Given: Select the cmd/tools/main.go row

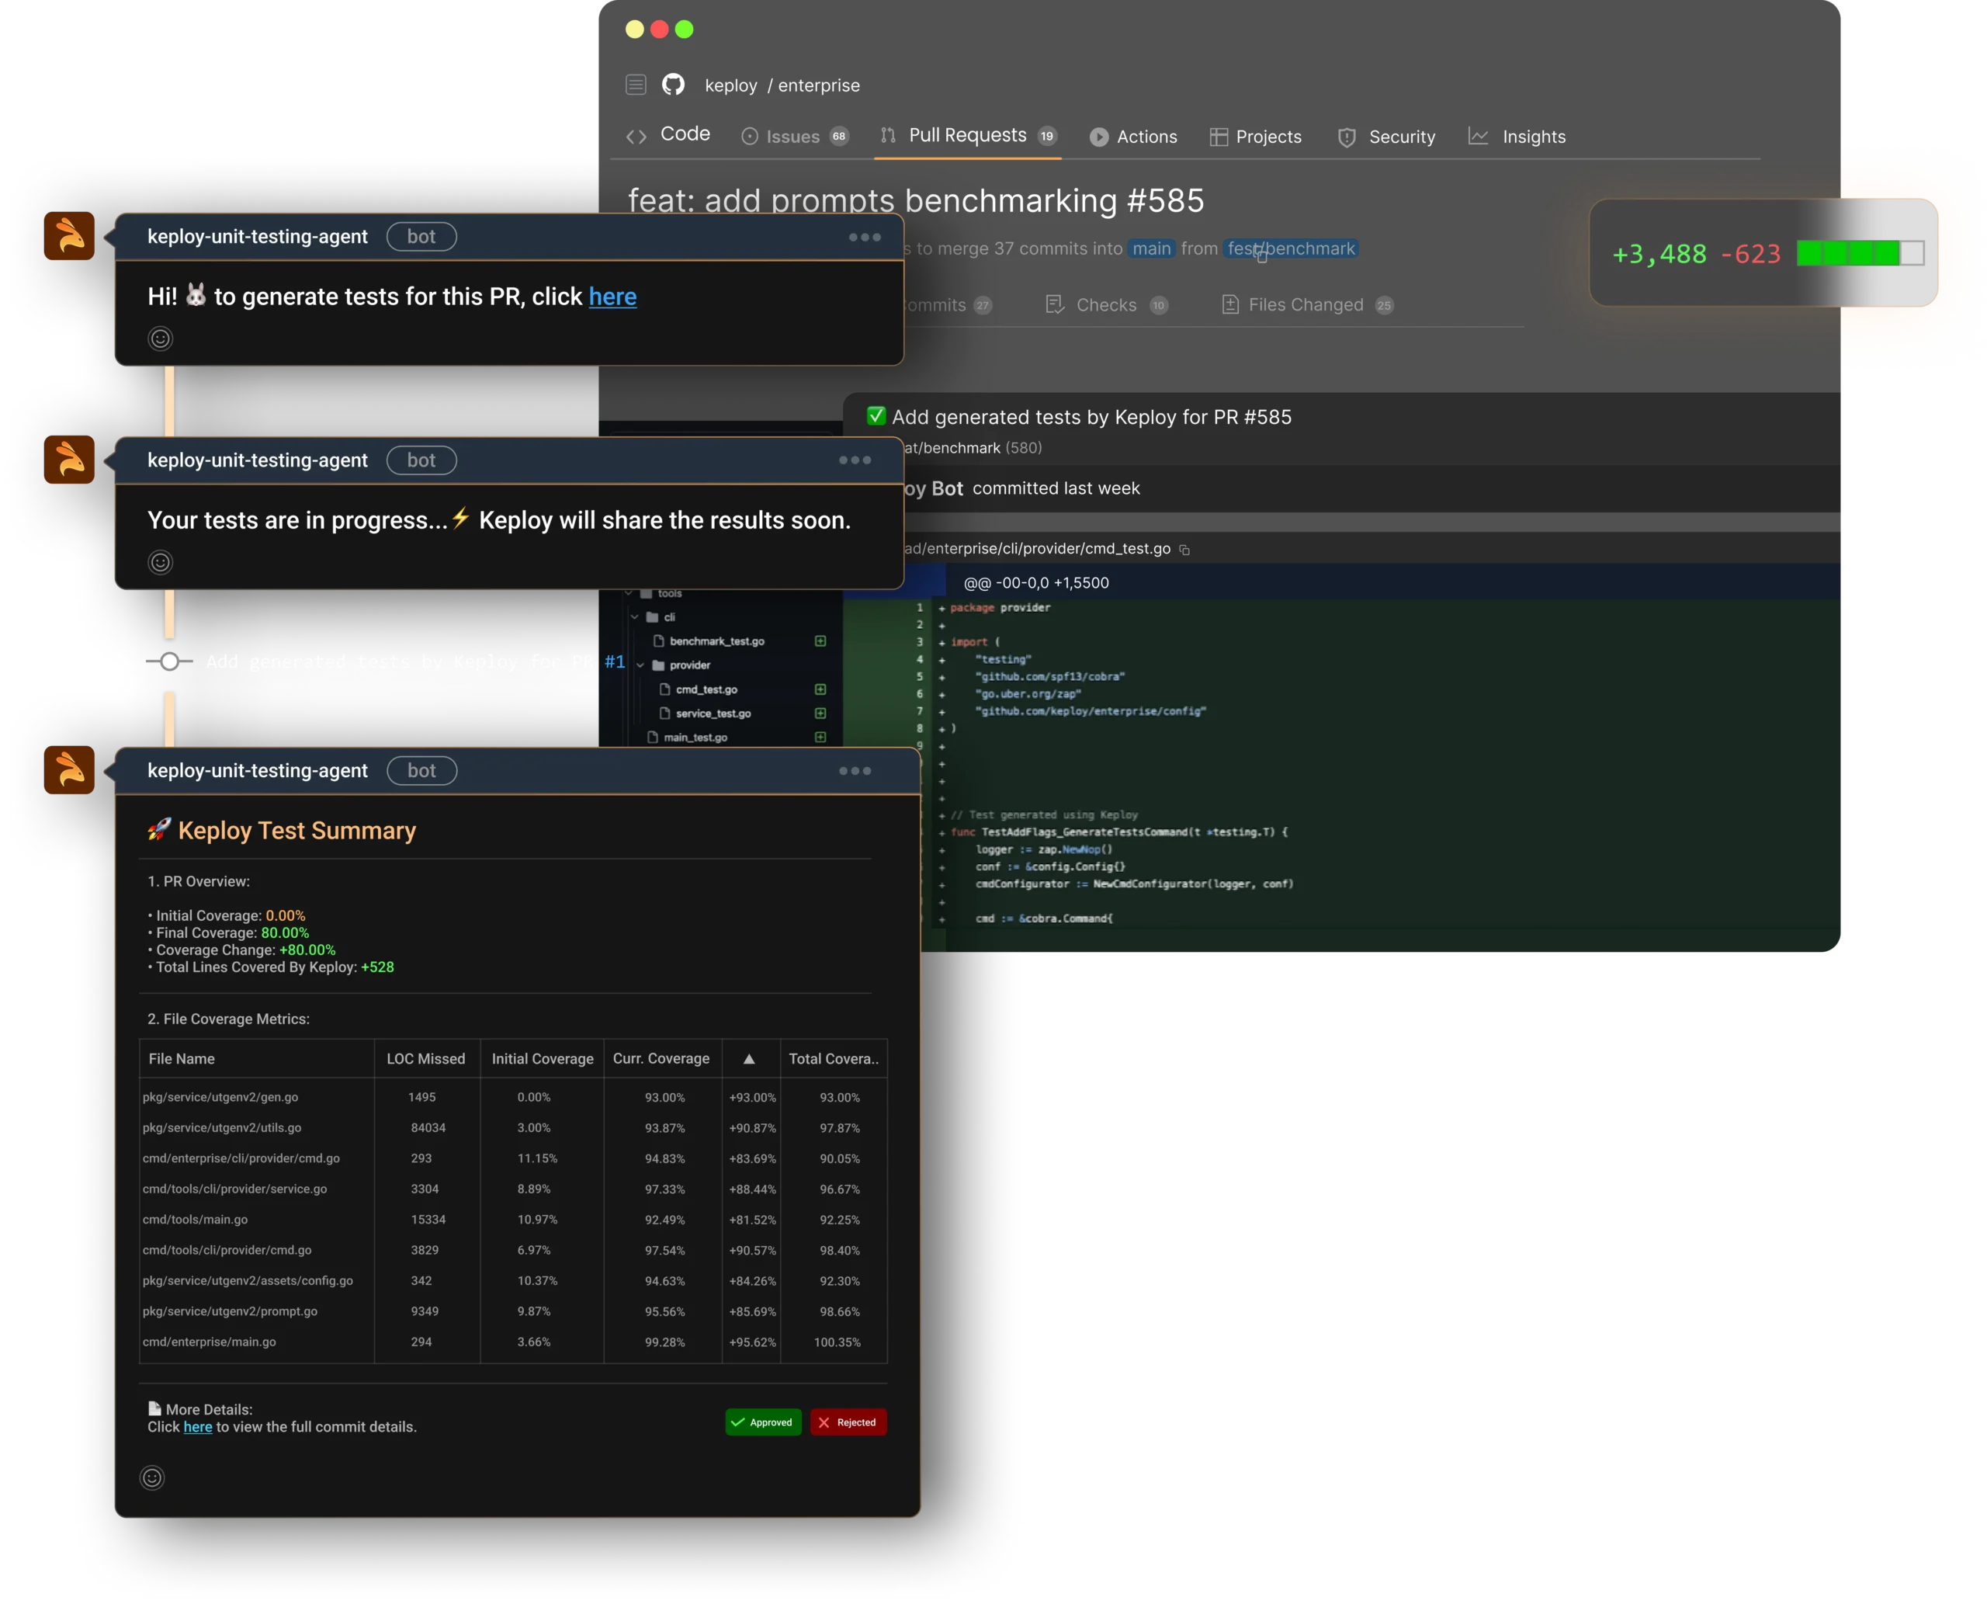Looking at the screenshot, I should [x=513, y=1220].
